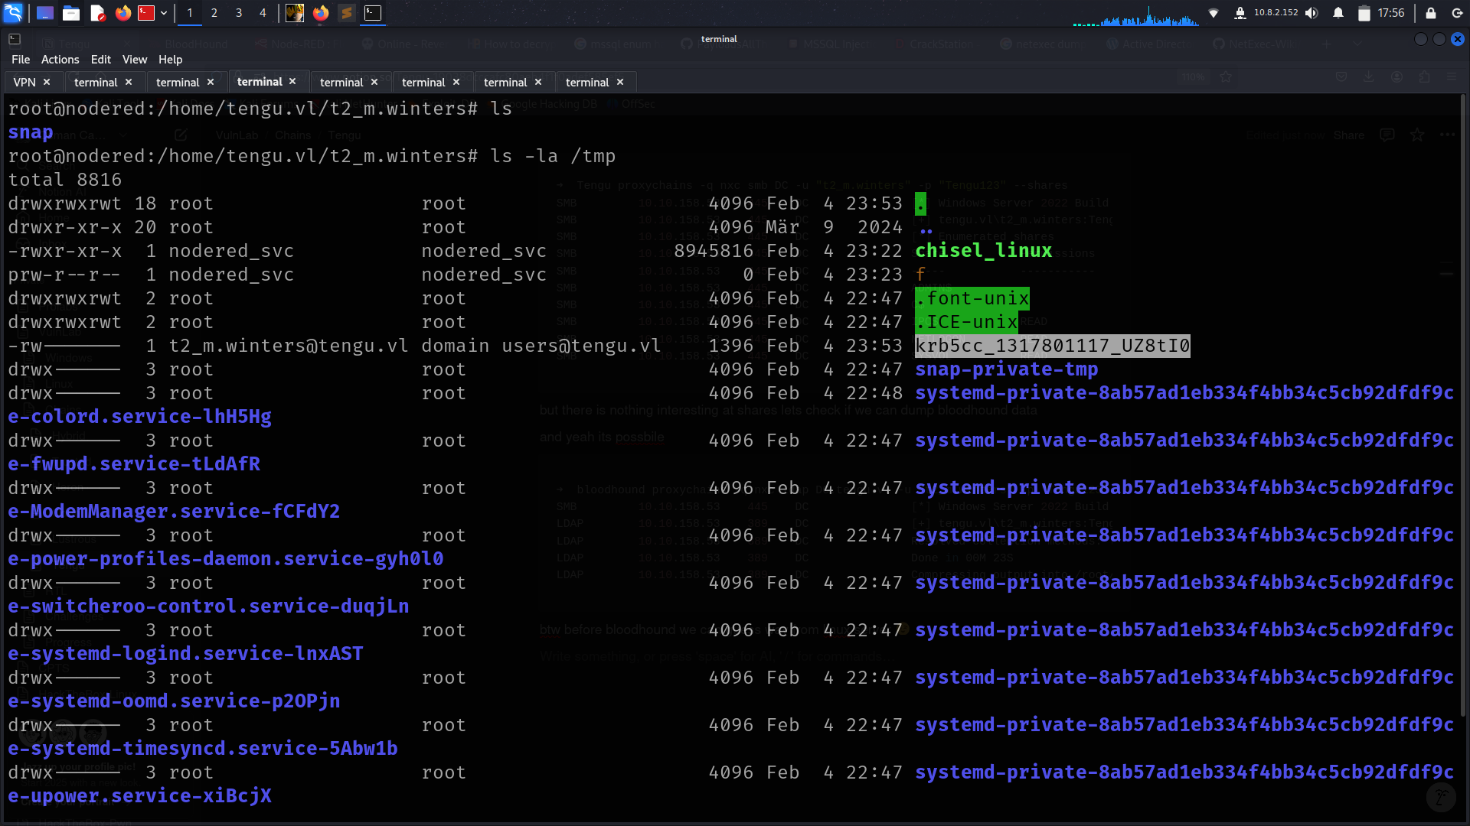This screenshot has width=1470, height=826.
Task: Click the e-systemd-logind.service-lnxAST text
Action: coord(185,654)
